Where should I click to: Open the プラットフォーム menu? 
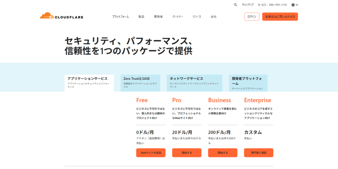(120, 16)
